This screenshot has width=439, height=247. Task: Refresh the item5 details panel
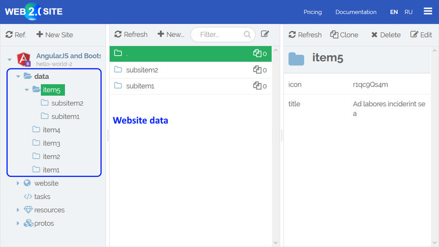click(305, 35)
